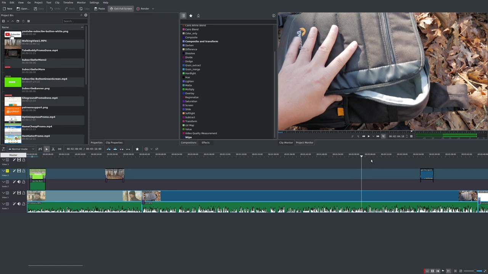Click the Exit Full Screen button

[121, 8]
